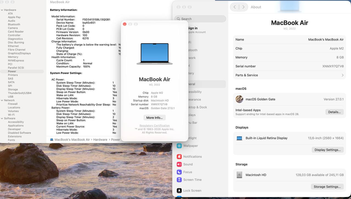Collapse the Hardware section in System Information
The image size is (351, 199).
[2, 10]
